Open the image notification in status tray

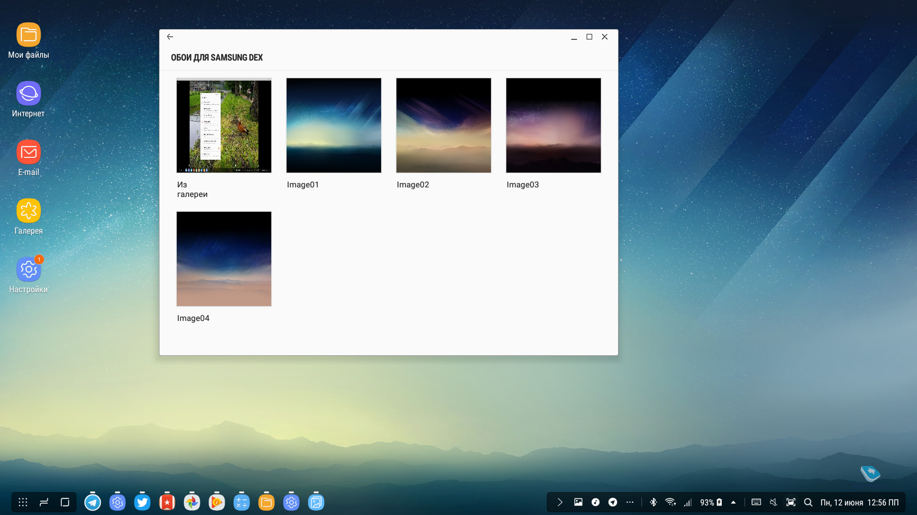pyautogui.click(x=578, y=502)
